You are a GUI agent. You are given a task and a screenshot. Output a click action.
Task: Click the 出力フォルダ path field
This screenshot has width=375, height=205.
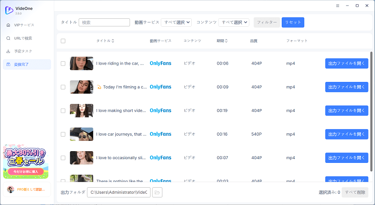[119, 192]
